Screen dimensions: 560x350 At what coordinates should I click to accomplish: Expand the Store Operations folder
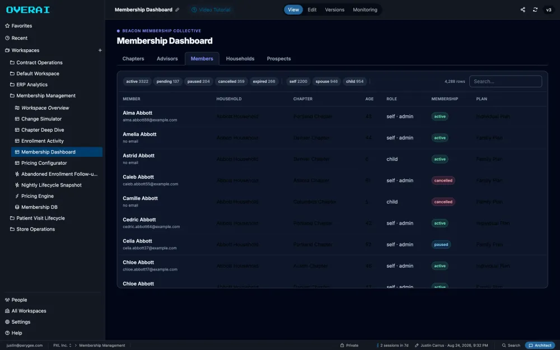(x=32, y=229)
